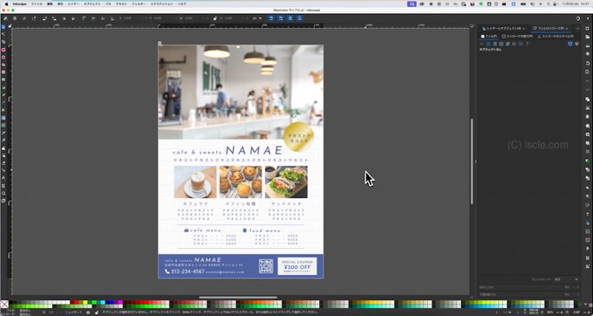
Task: Select the Text tool in toolbox
Action: [3, 110]
